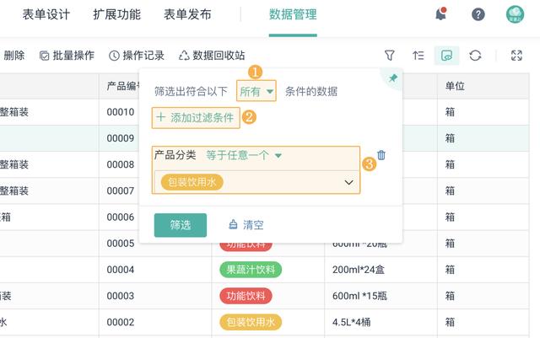Open the help question mark icon

tap(478, 14)
